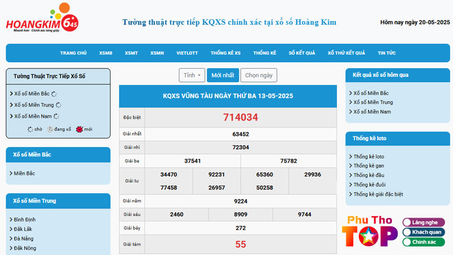Open live Xổ số Miền Bắc link in left panel
Viewport: 453px width, 255px height.
coord(32,93)
